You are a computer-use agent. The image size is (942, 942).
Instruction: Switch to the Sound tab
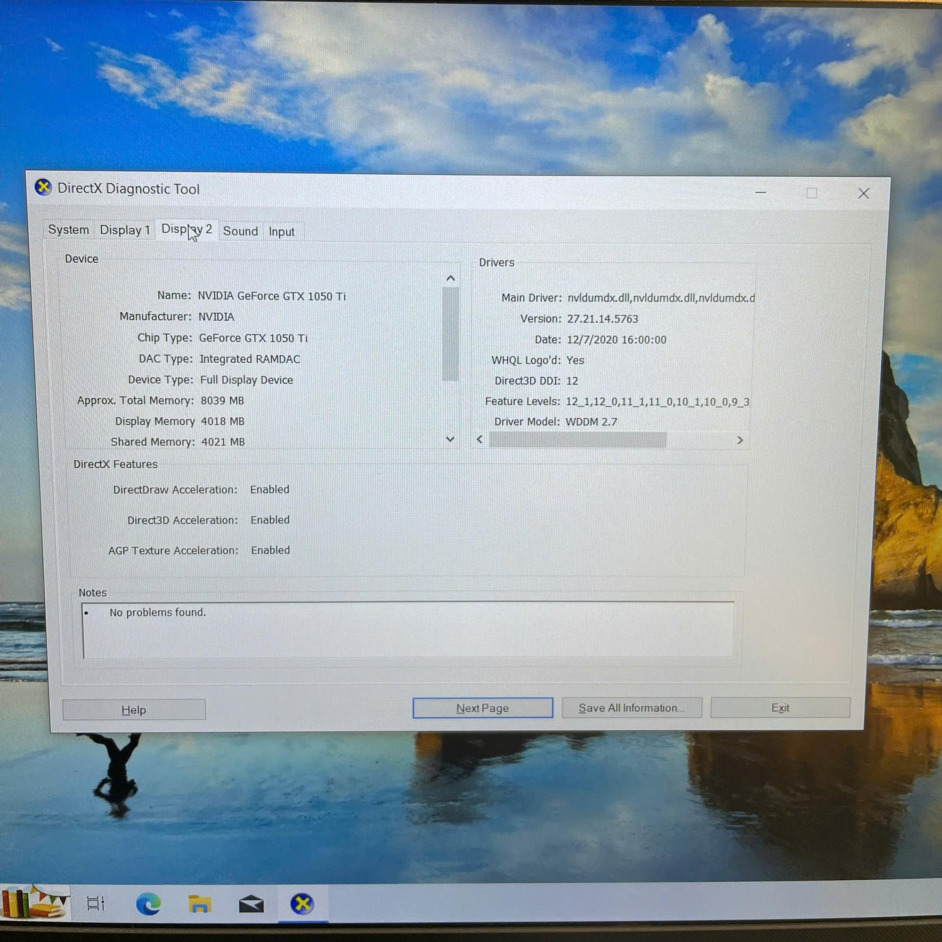[240, 231]
